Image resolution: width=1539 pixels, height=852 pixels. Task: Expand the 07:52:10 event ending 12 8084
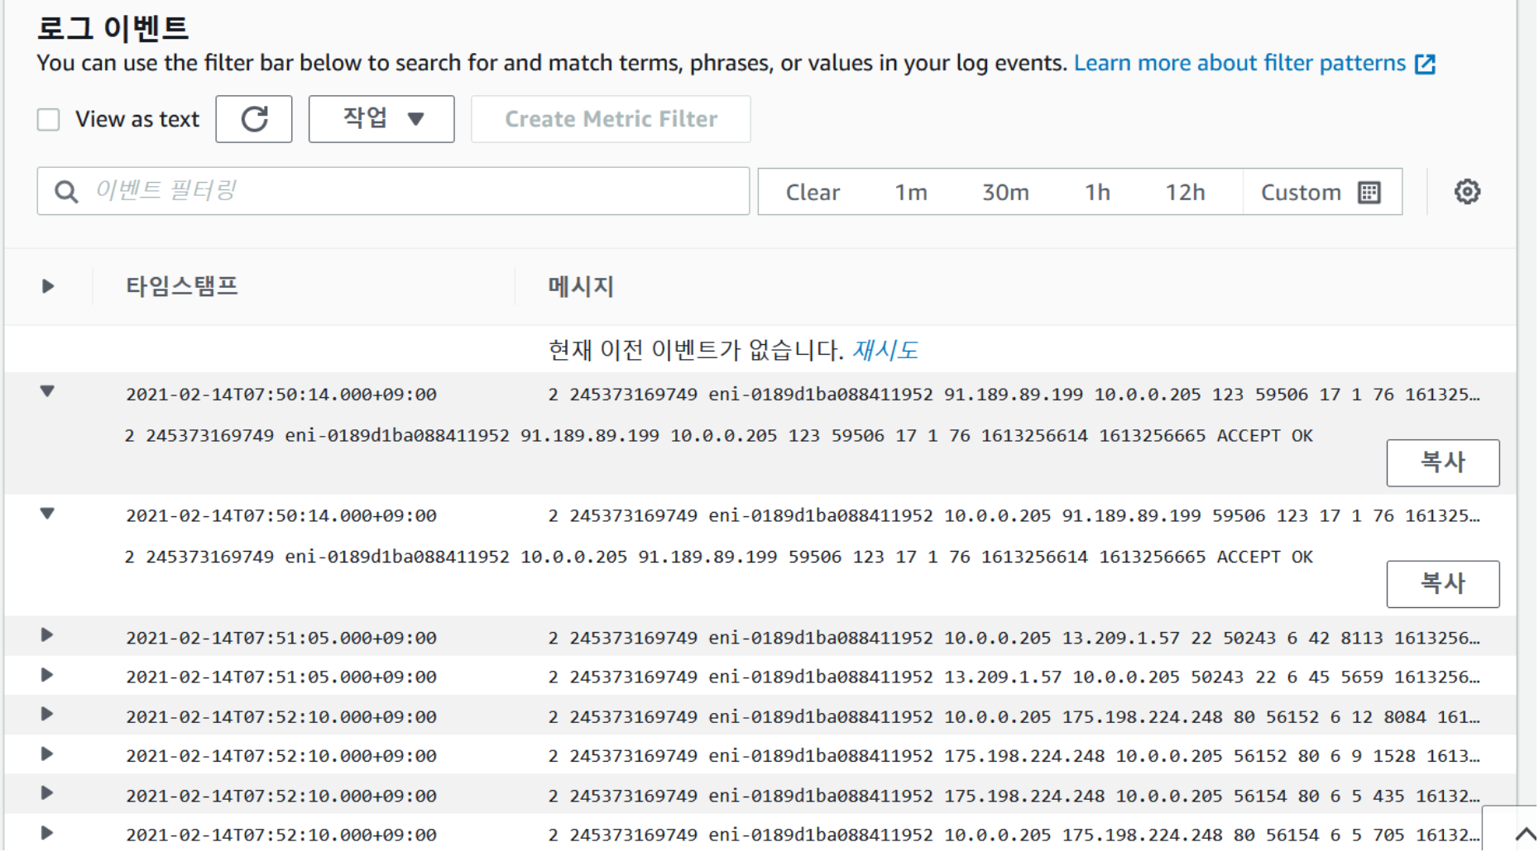[x=47, y=714]
